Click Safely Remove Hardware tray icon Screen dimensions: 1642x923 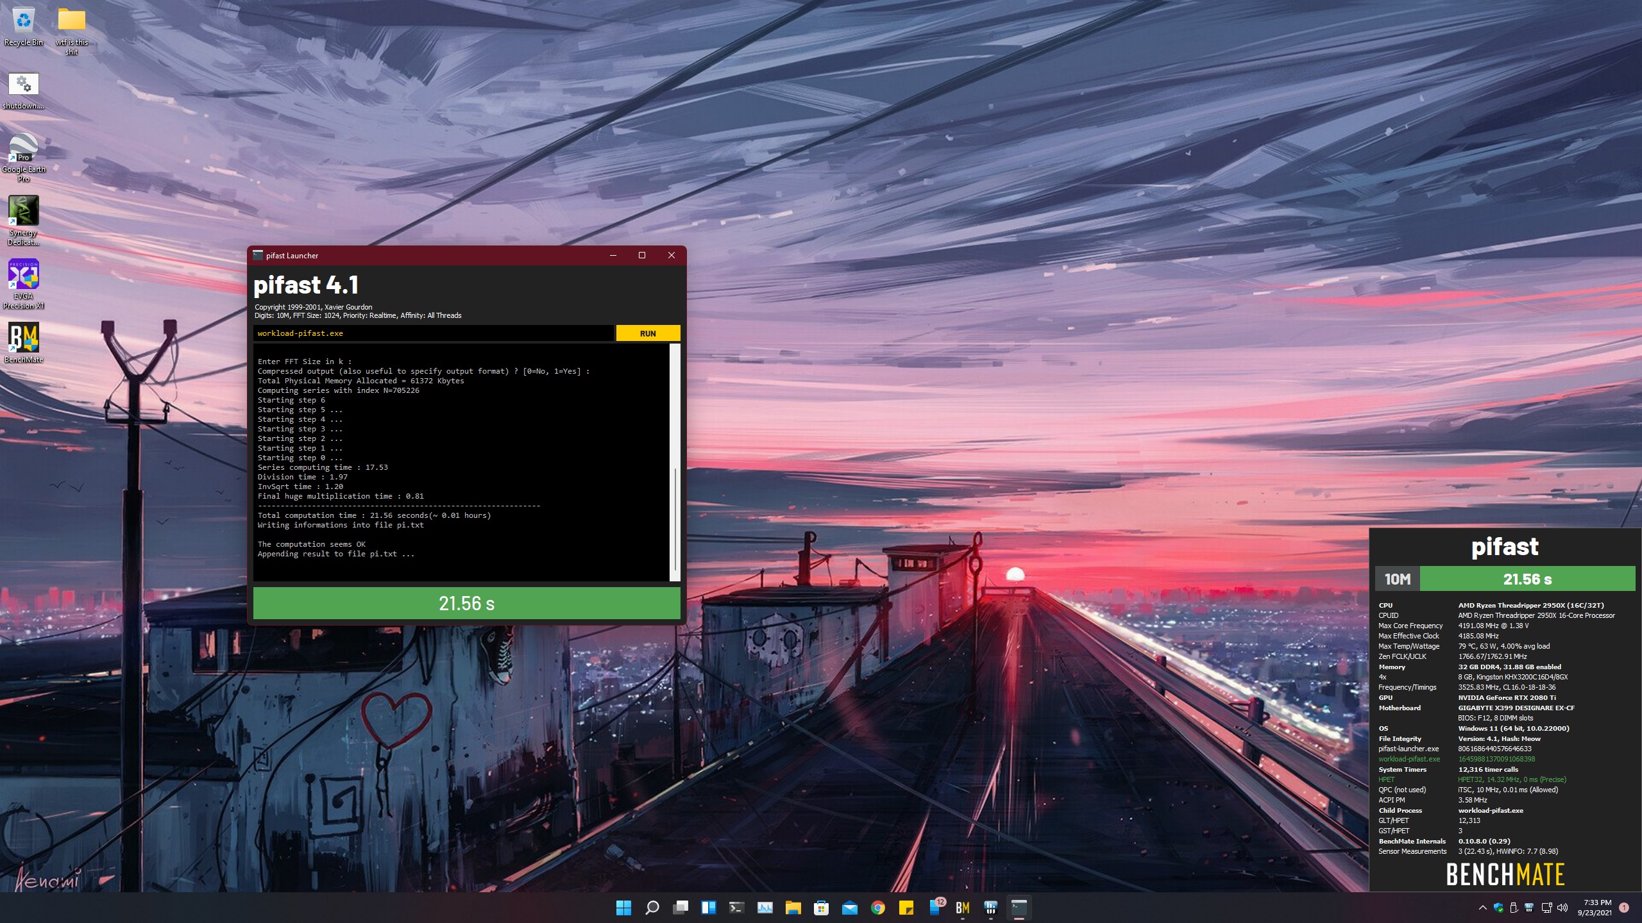click(x=1514, y=908)
